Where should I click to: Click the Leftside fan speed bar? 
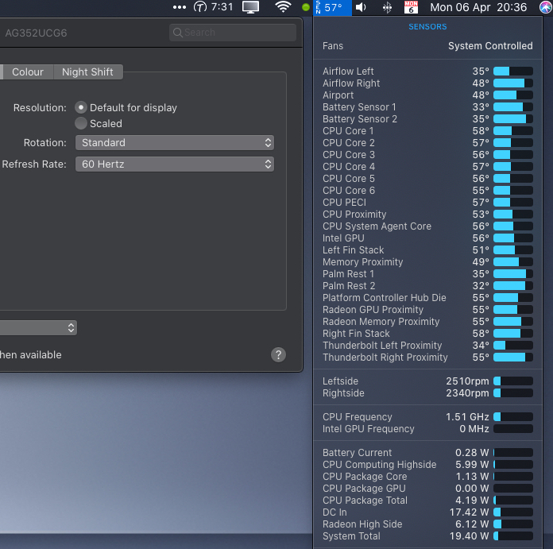click(513, 381)
